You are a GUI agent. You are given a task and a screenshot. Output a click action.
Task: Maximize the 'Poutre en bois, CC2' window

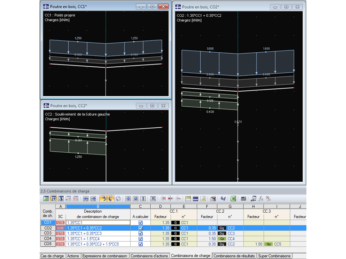pyautogui.click(x=152, y=106)
